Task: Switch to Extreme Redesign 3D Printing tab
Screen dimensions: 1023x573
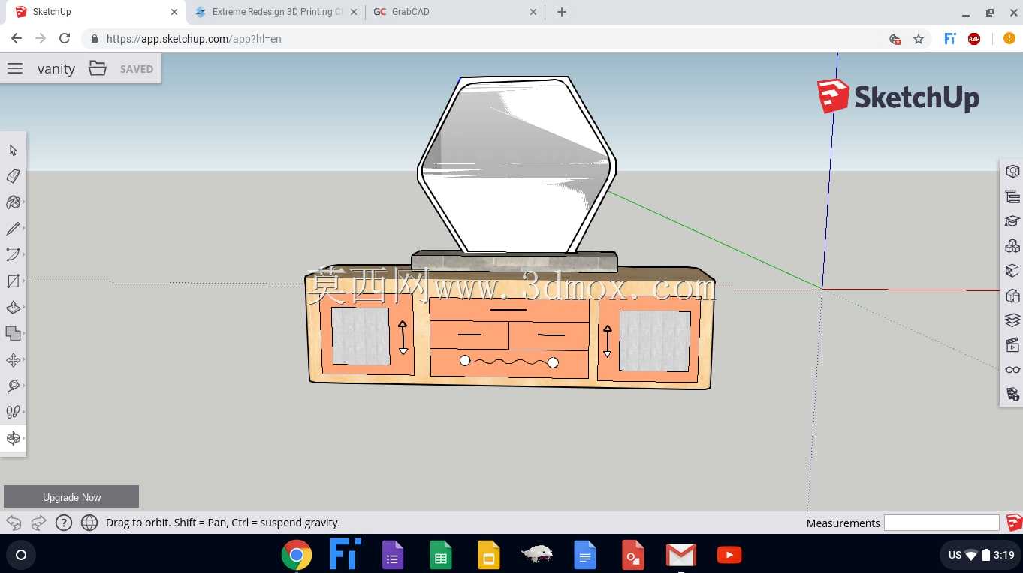Action: pyautogui.click(x=274, y=12)
